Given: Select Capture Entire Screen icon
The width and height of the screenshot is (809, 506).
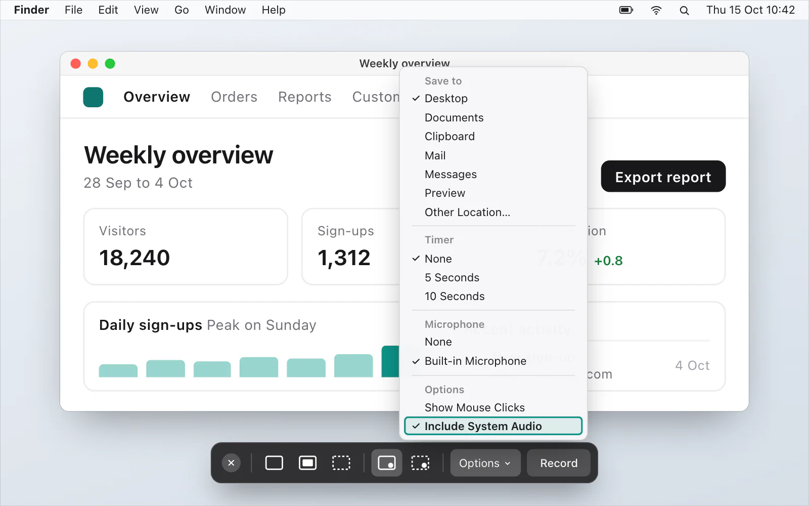Looking at the screenshot, I should pyautogui.click(x=274, y=463).
